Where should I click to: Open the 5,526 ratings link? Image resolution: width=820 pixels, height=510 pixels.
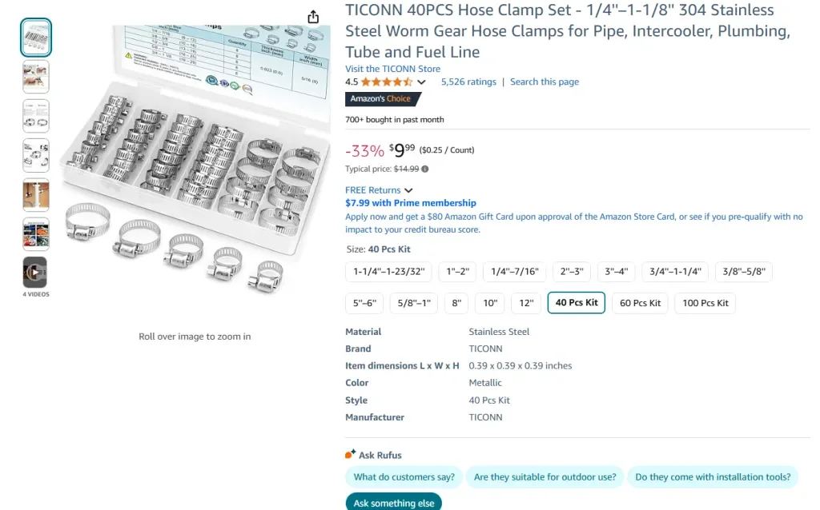pyautogui.click(x=468, y=82)
